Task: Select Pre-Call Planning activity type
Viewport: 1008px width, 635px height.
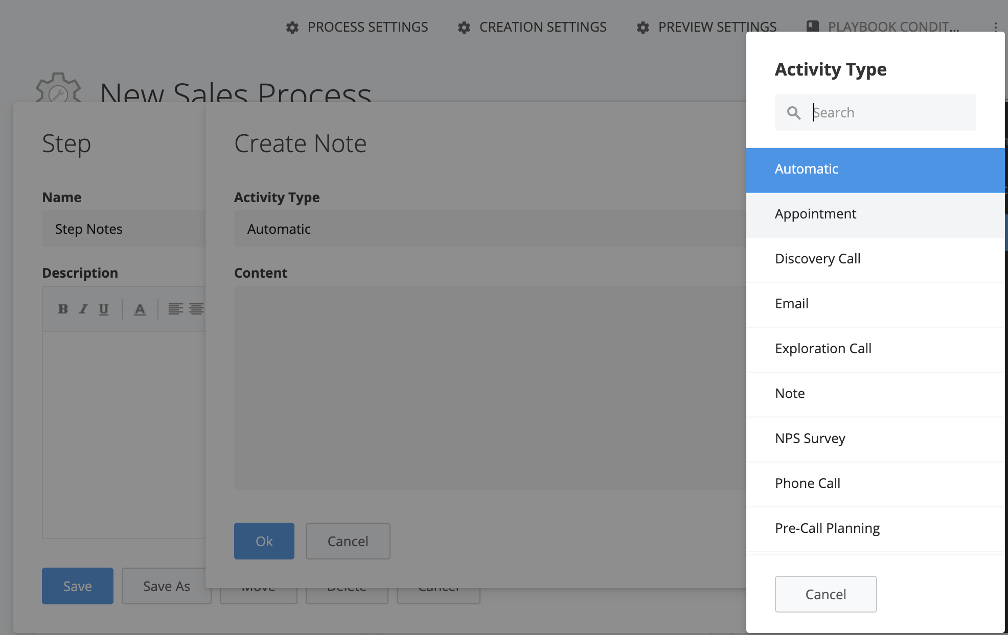Action: pos(875,529)
